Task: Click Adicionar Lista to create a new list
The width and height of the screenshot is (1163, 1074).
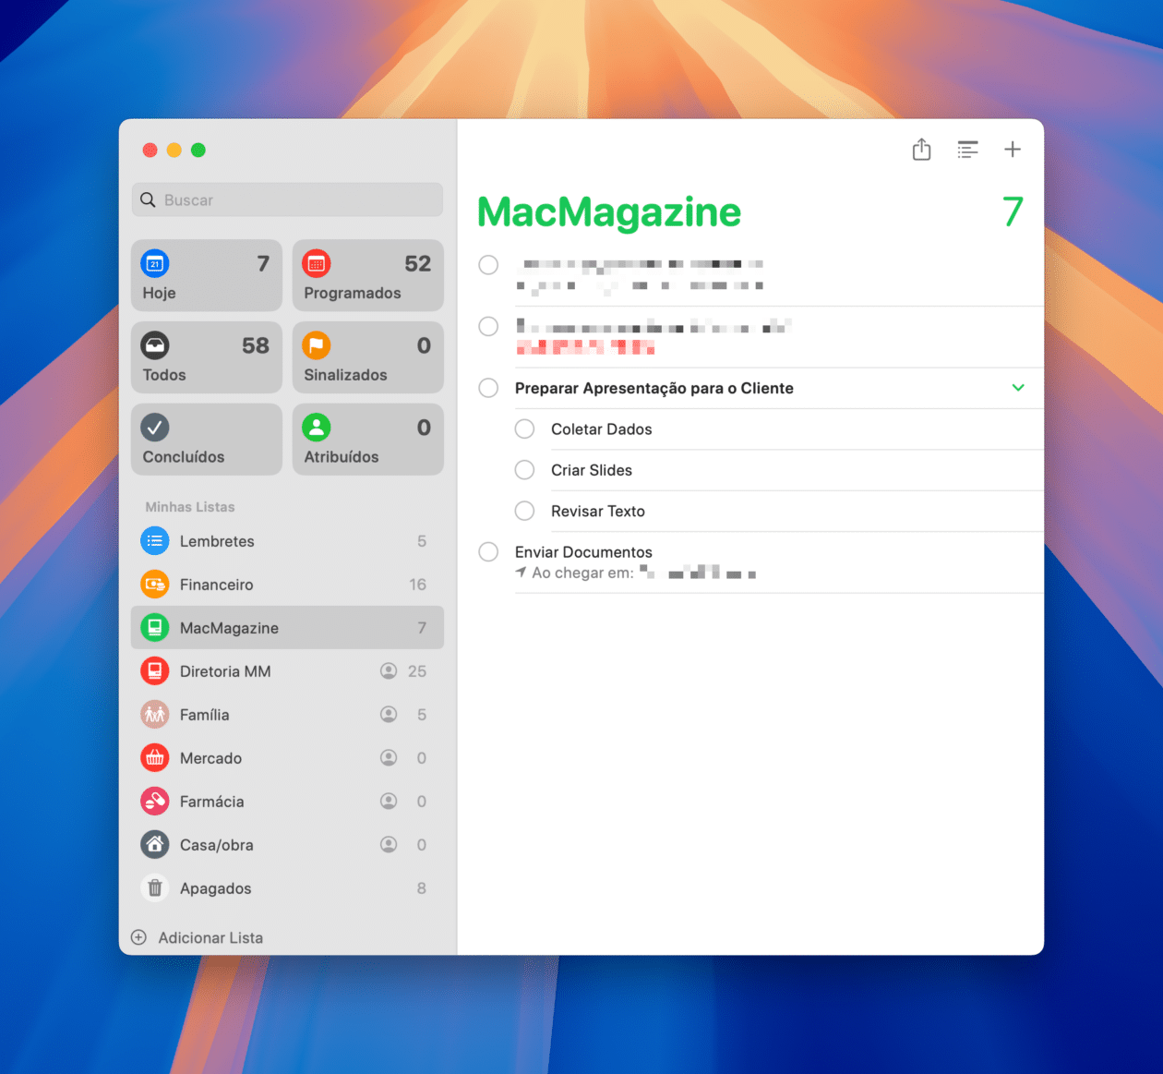Action: coord(210,937)
